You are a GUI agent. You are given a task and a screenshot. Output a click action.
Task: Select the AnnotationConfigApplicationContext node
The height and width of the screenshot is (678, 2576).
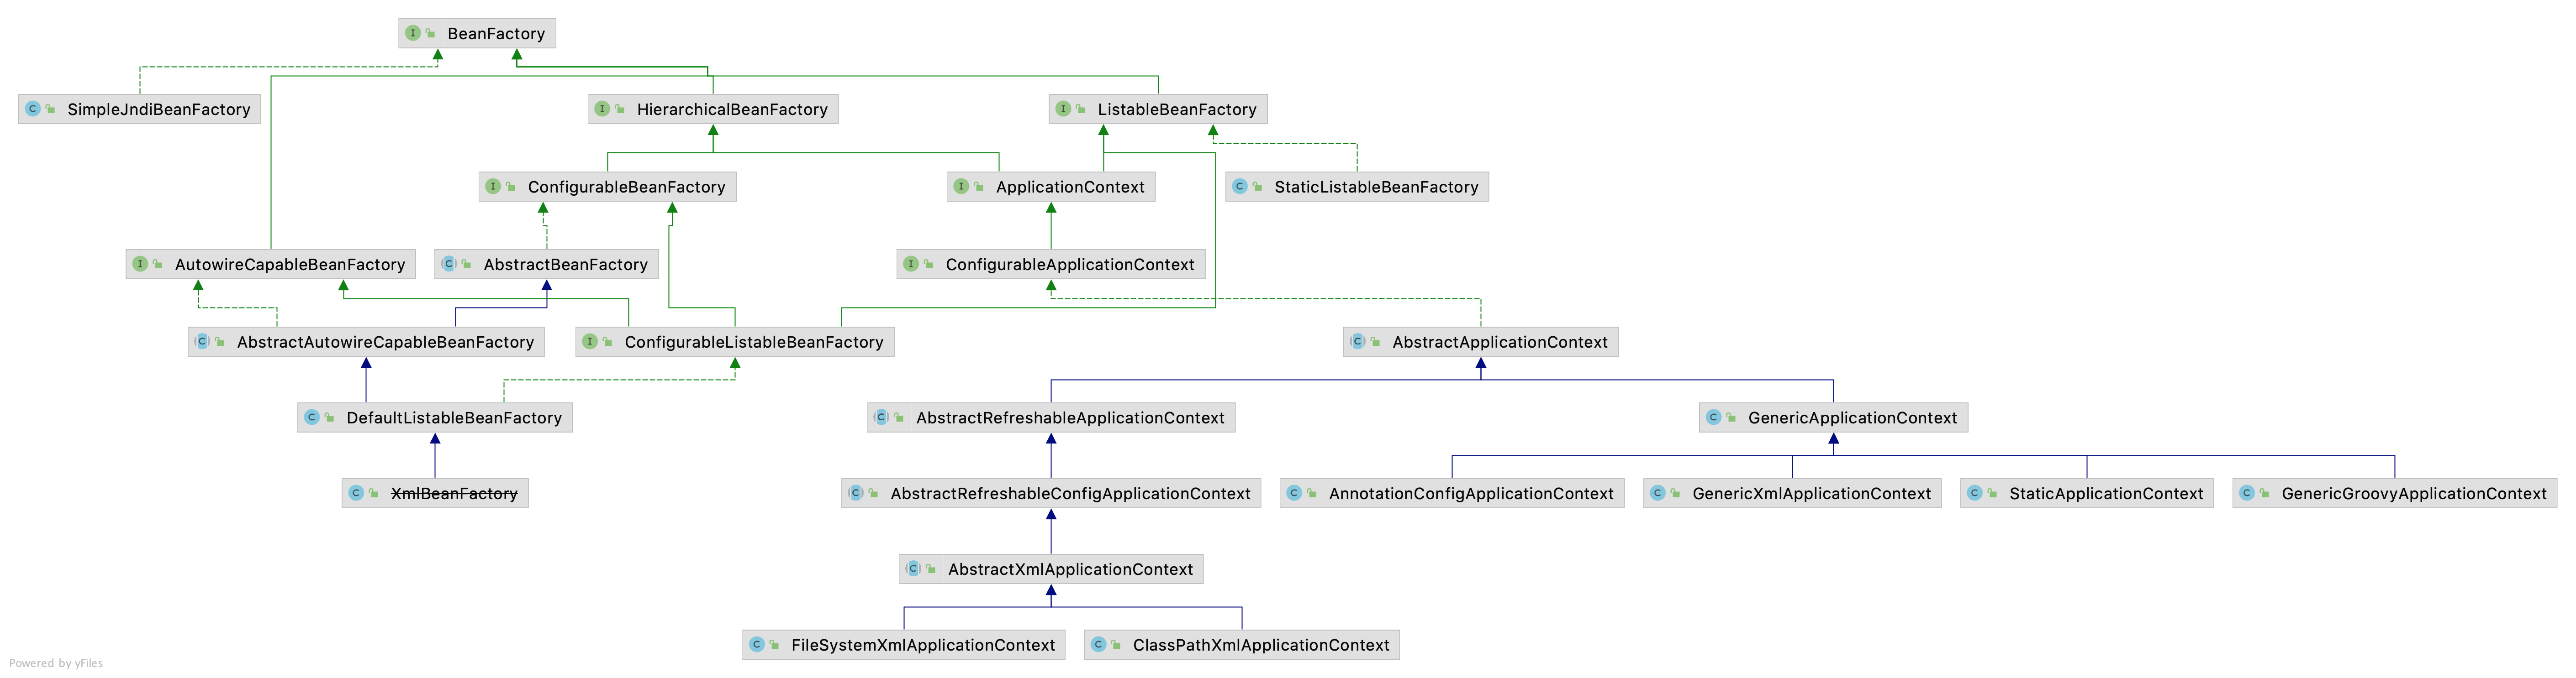tap(1470, 493)
